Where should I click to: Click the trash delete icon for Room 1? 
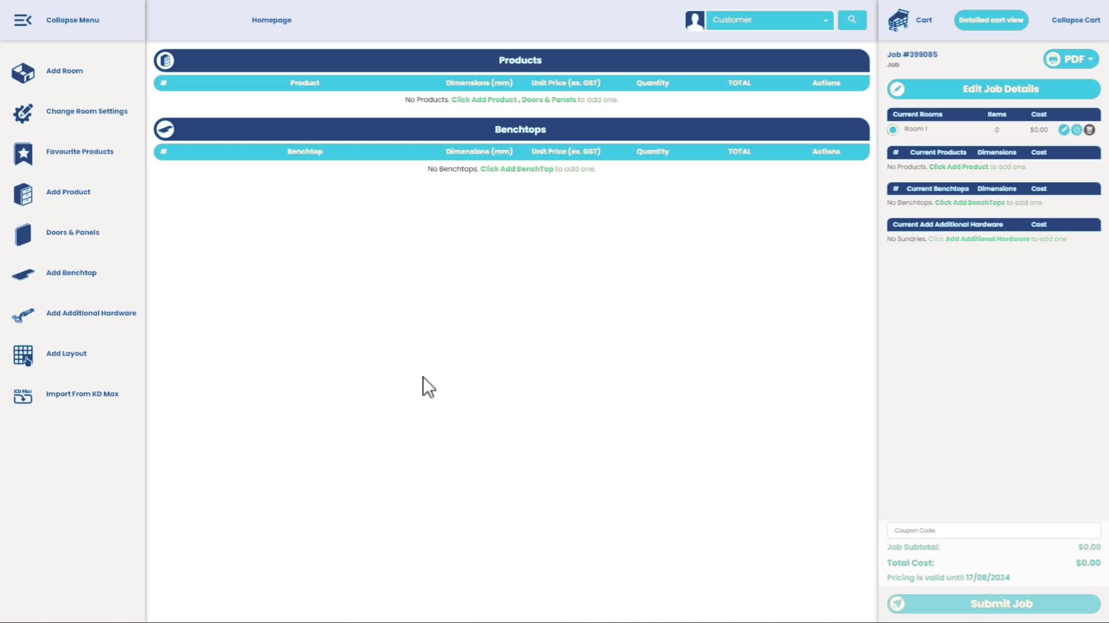click(x=1089, y=130)
